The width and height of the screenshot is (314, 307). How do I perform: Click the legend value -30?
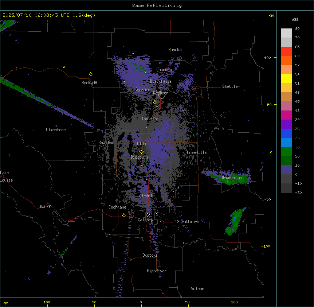pyautogui.click(x=298, y=193)
